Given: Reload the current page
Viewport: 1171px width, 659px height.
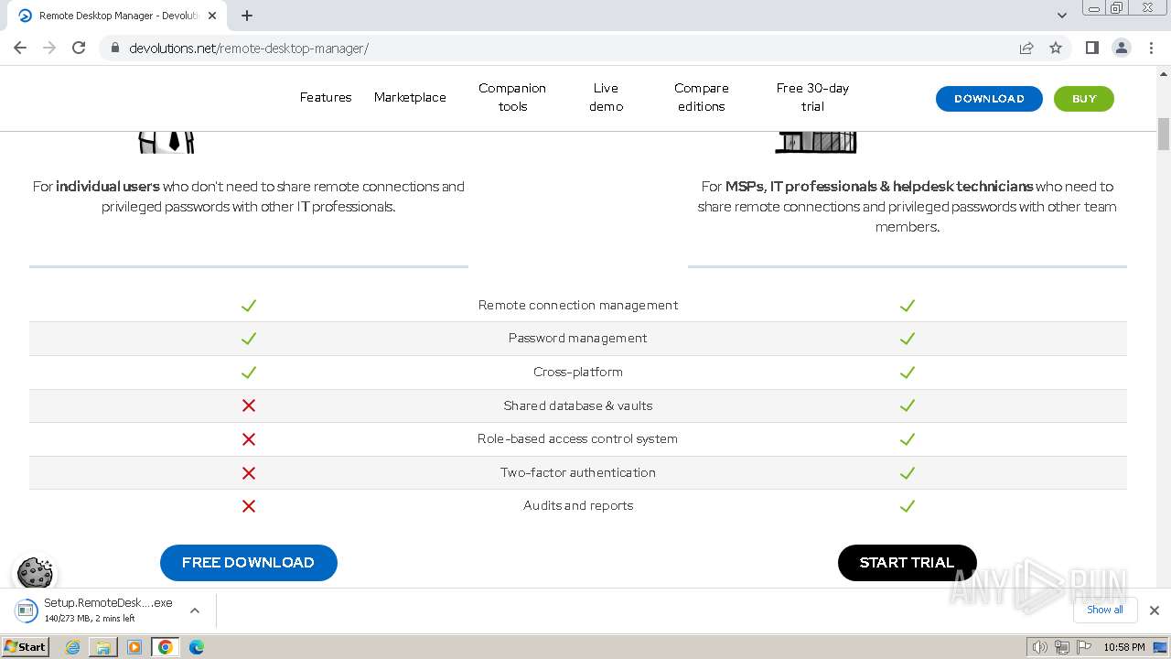Looking at the screenshot, I should point(79,48).
